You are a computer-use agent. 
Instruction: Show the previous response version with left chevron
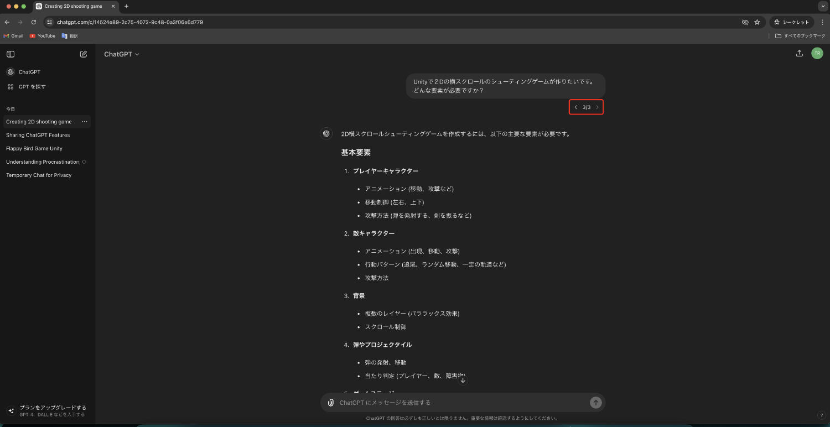coord(575,107)
